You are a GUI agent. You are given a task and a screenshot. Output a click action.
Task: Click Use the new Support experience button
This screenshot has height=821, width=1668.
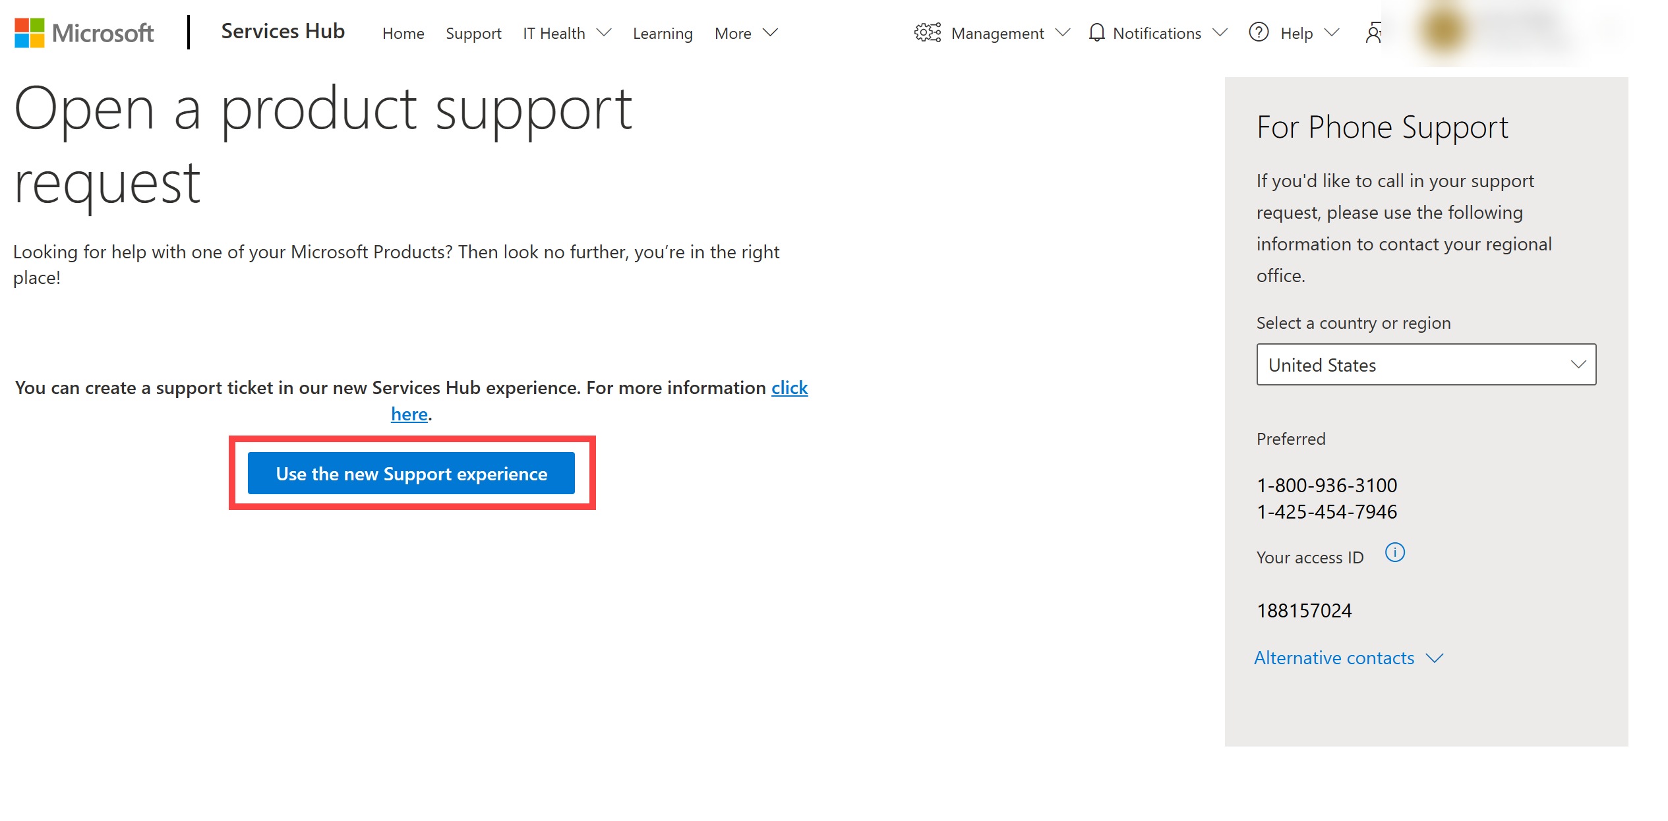[411, 474]
